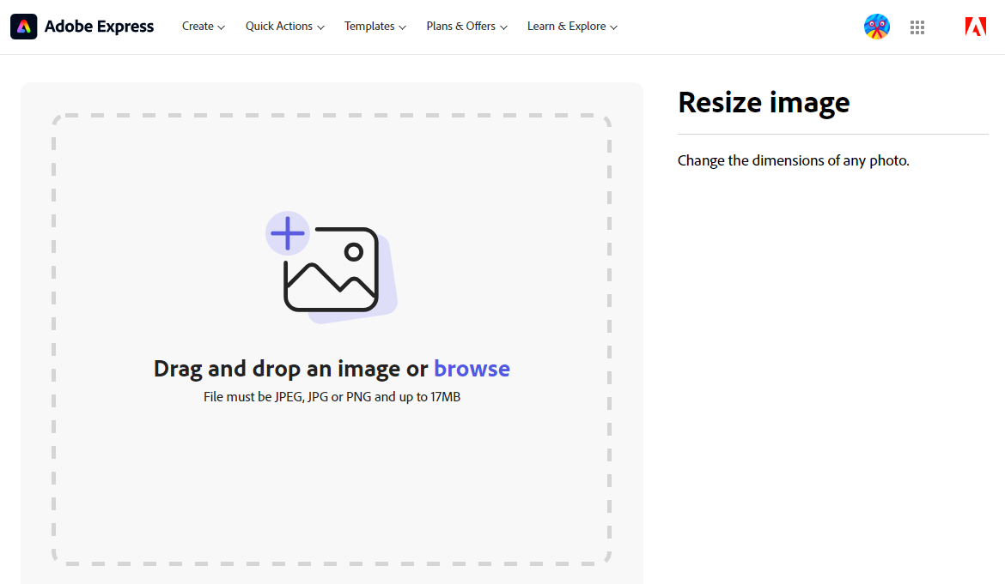Open the app launcher grid icon
Image resolution: width=1005 pixels, height=584 pixels.
(917, 27)
